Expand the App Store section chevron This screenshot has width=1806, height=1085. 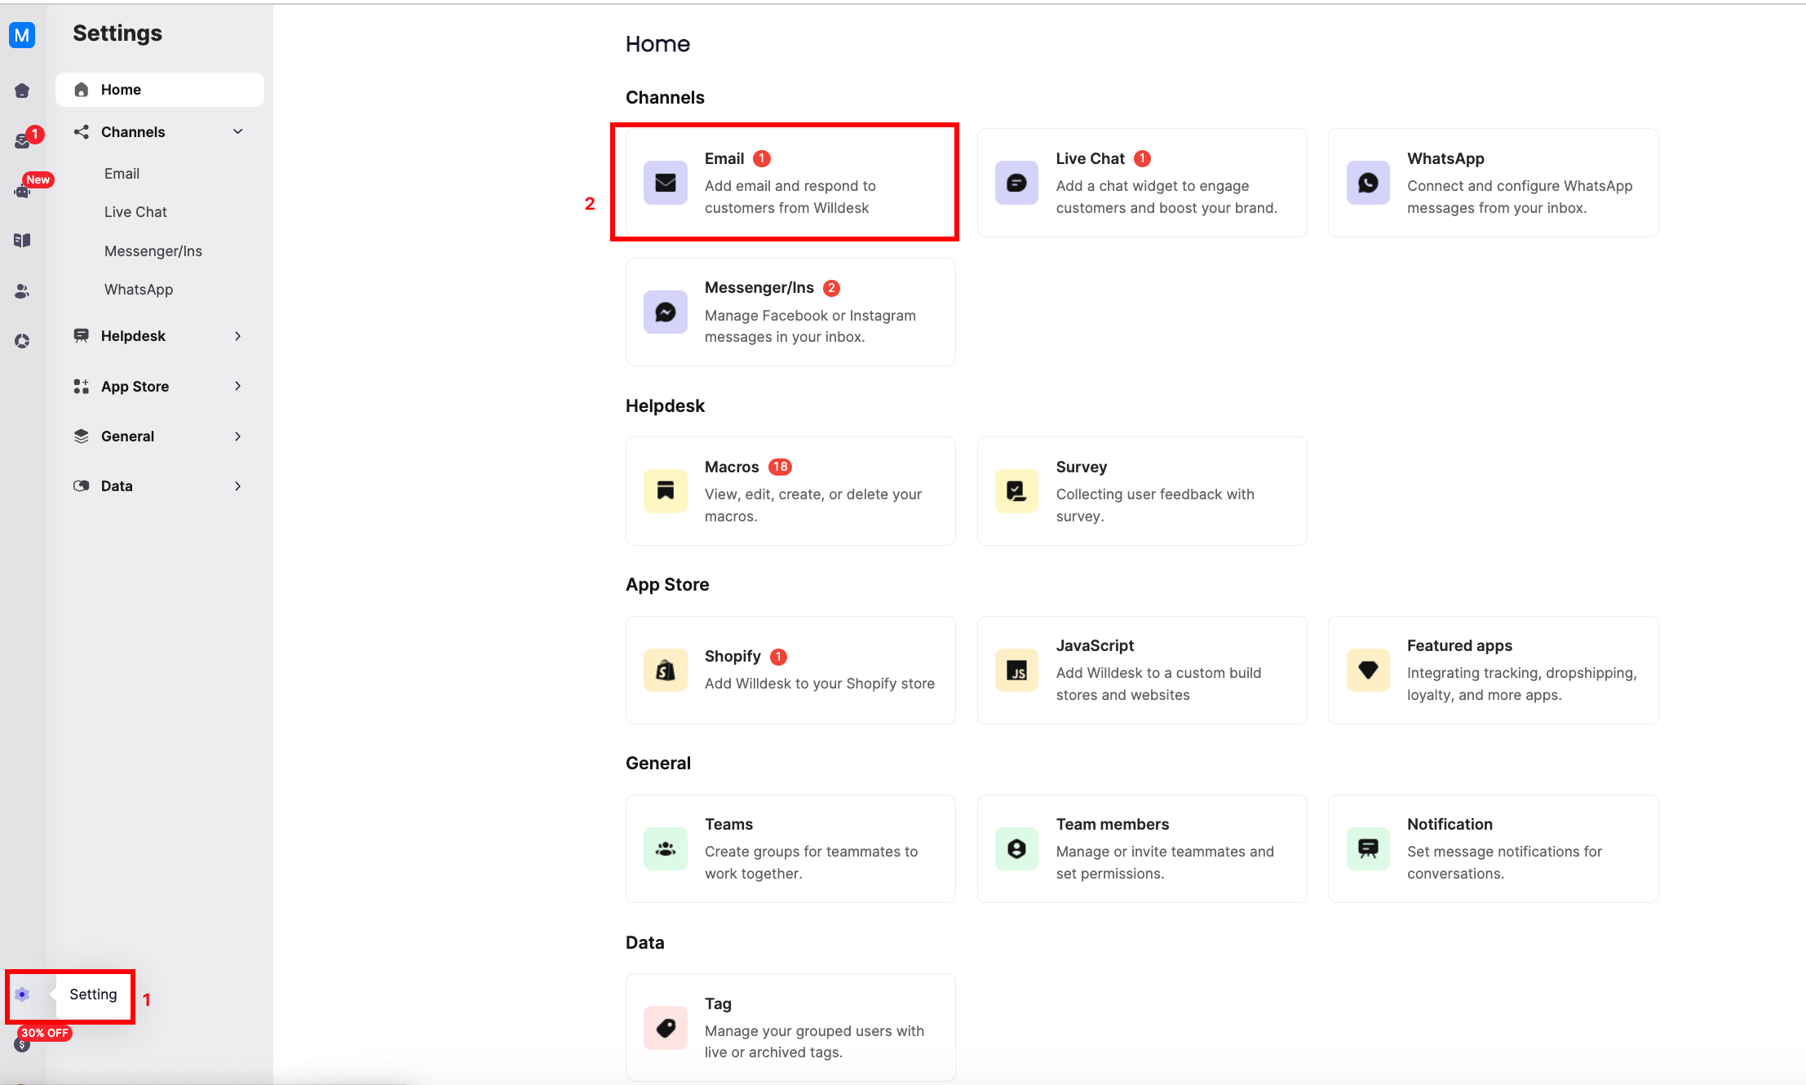(238, 386)
